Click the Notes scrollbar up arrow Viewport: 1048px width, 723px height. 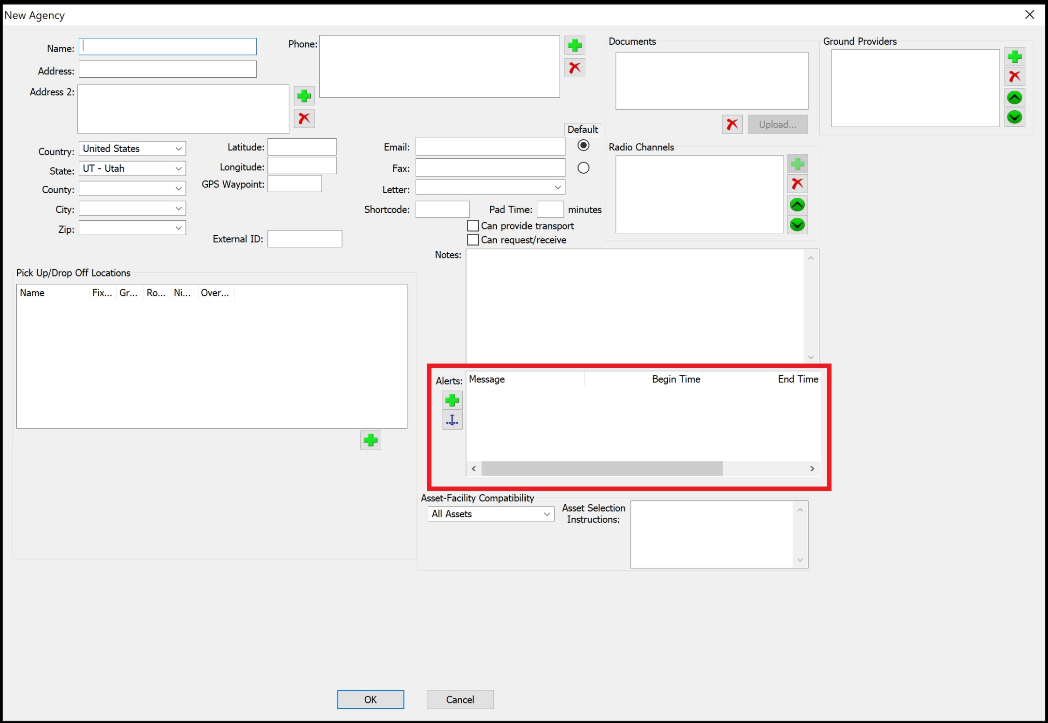point(811,258)
